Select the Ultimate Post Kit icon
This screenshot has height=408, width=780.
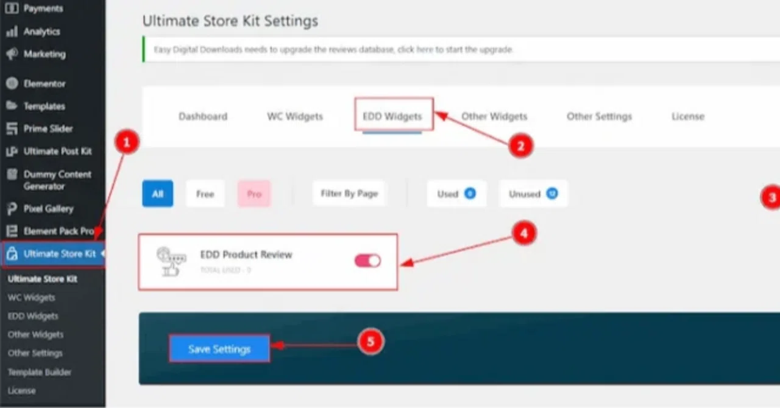(12, 151)
